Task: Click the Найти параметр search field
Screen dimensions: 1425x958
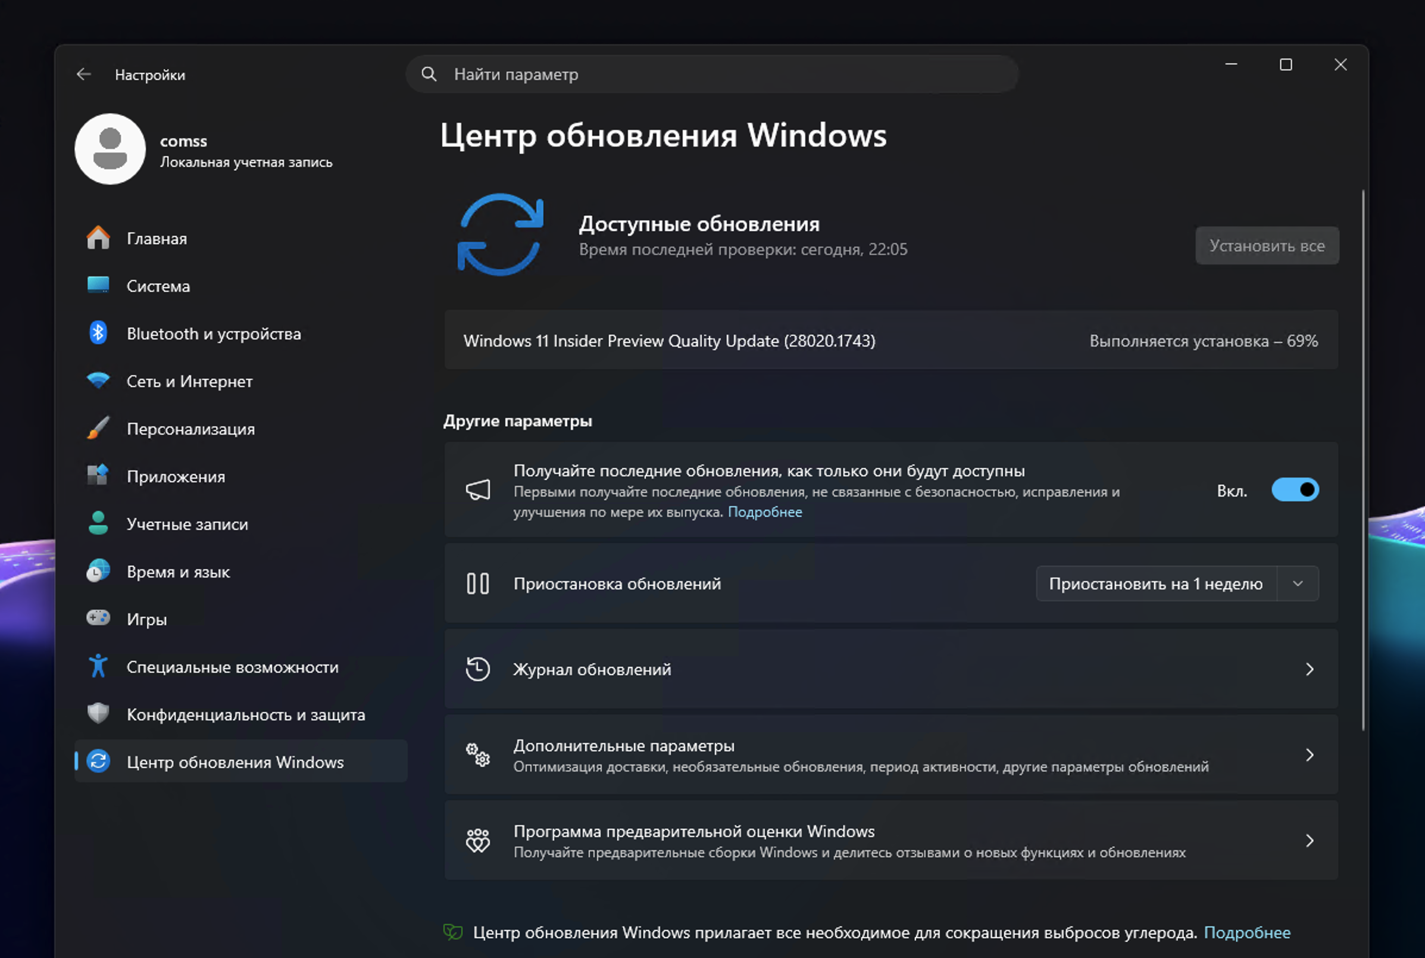Action: 712,74
